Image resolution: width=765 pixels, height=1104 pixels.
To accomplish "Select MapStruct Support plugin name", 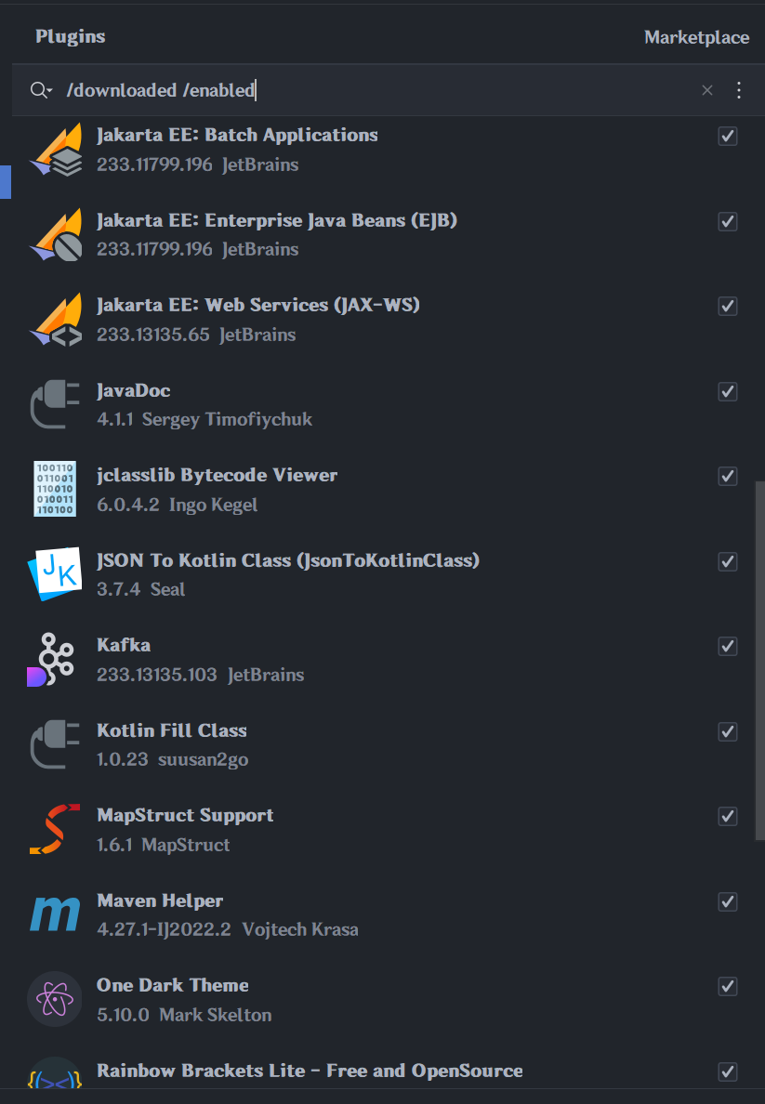I will pyautogui.click(x=185, y=815).
